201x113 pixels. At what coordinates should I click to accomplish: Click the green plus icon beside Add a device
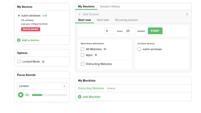coord(19,40)
